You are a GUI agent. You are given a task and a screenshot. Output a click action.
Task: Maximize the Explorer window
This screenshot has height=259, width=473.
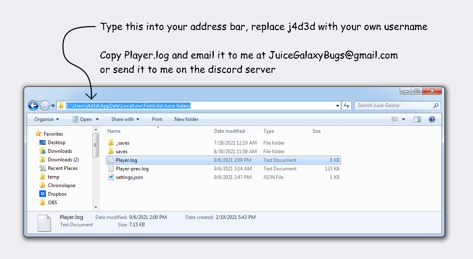(417, 91)
